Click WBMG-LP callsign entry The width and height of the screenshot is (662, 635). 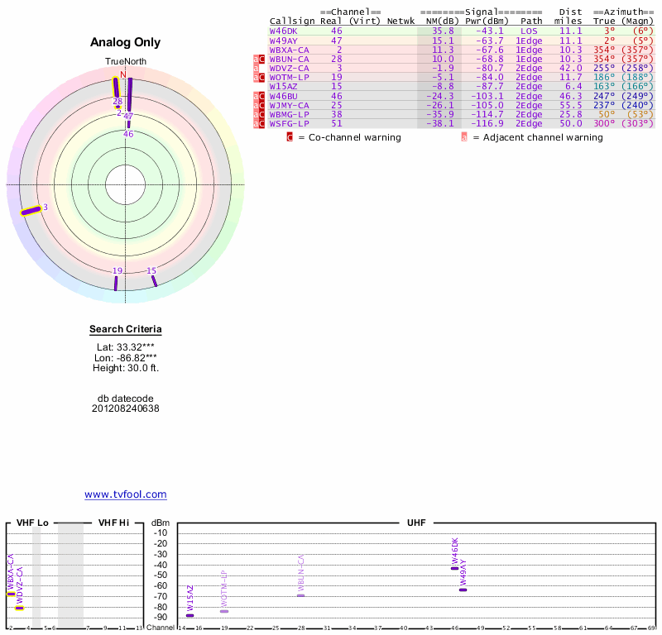[x=289, y=114]
